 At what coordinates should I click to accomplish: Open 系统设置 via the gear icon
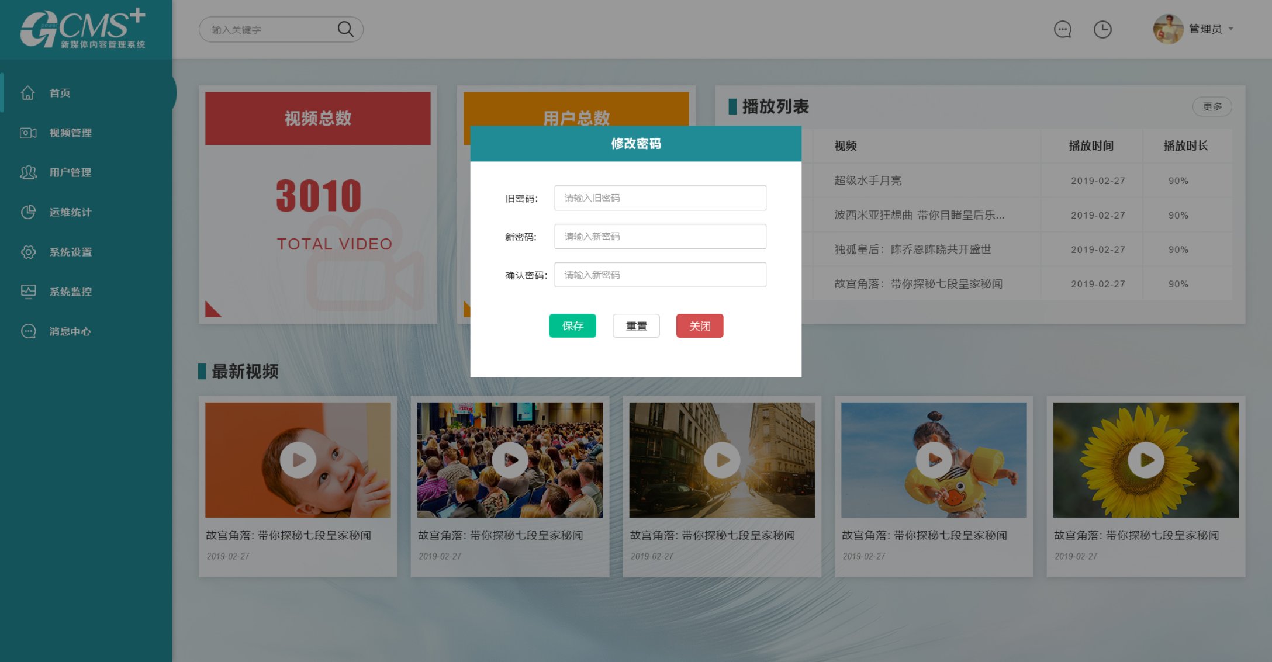(27, 252)
